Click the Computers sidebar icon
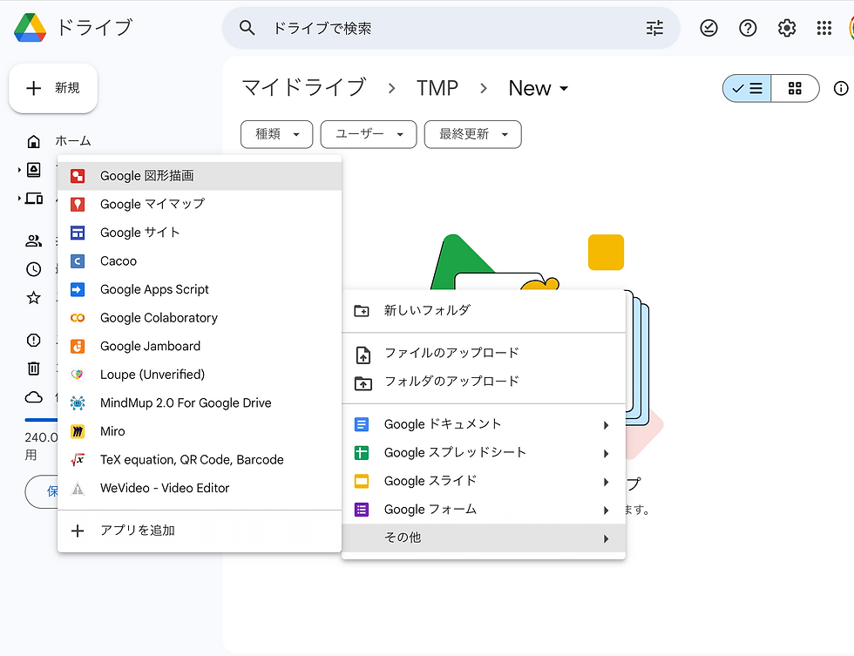 34,198
